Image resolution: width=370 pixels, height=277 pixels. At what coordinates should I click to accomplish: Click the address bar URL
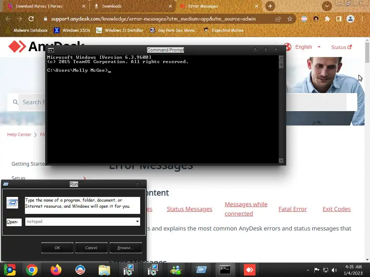point(153,19)
